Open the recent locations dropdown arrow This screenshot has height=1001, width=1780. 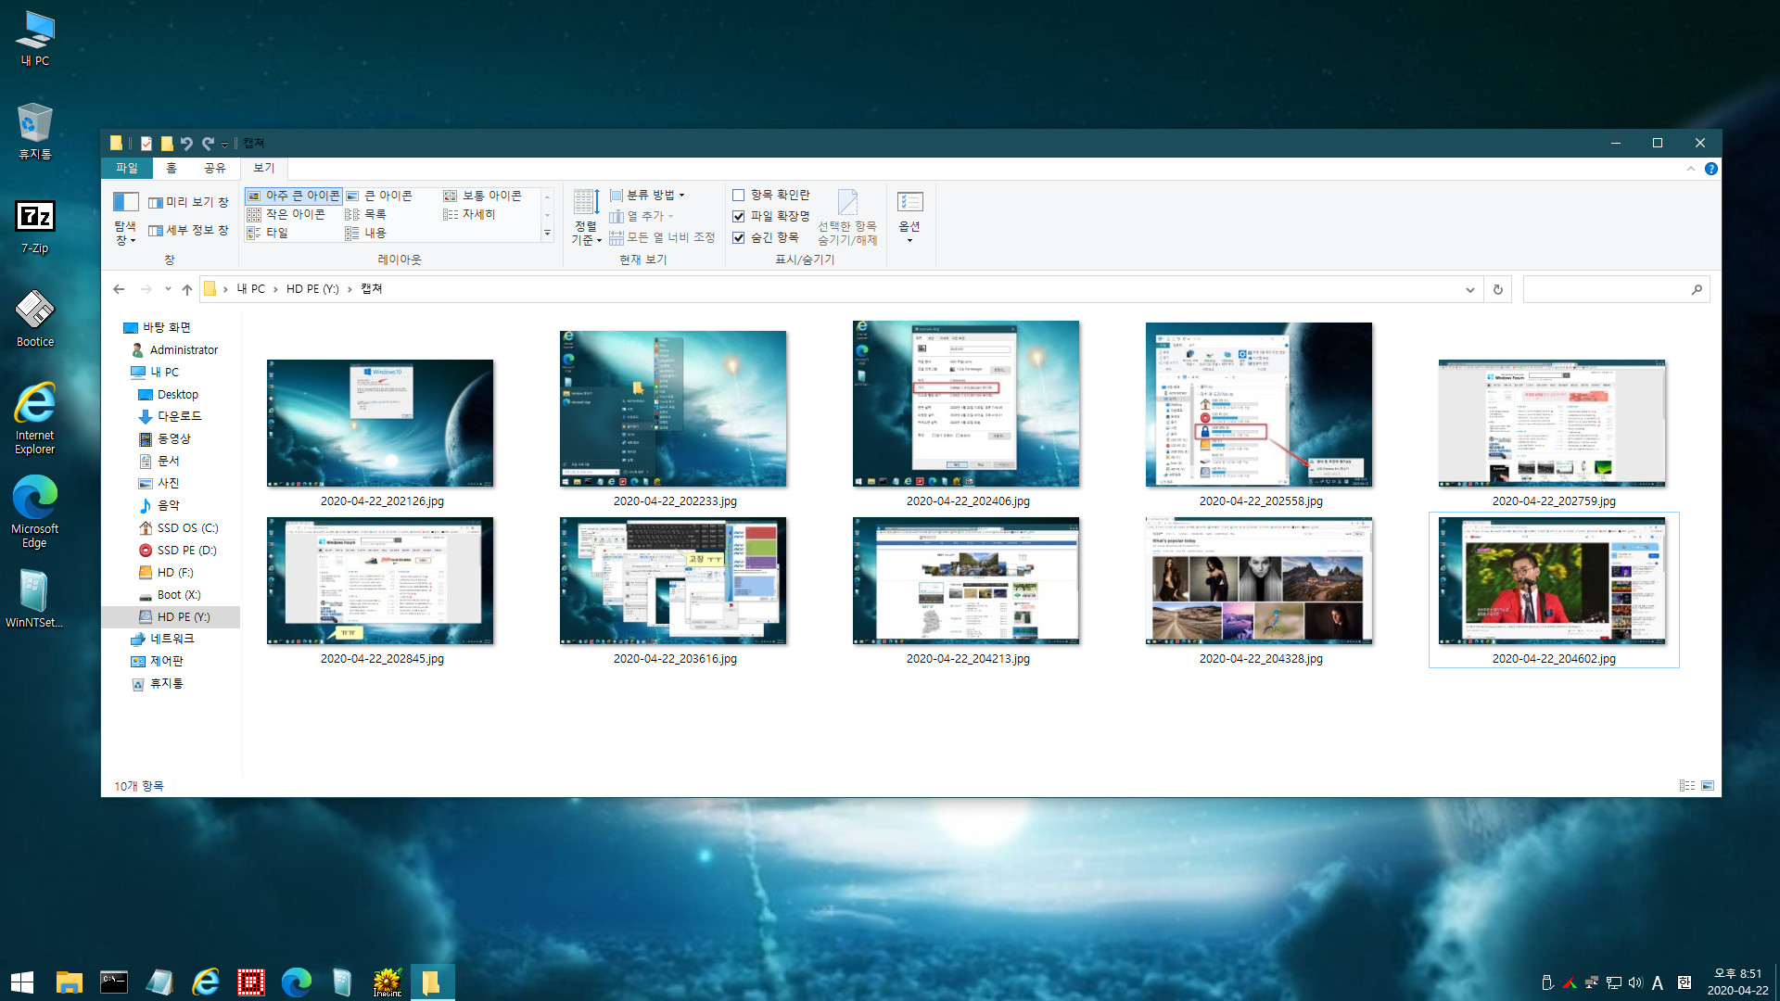click(x=168, y=289)
